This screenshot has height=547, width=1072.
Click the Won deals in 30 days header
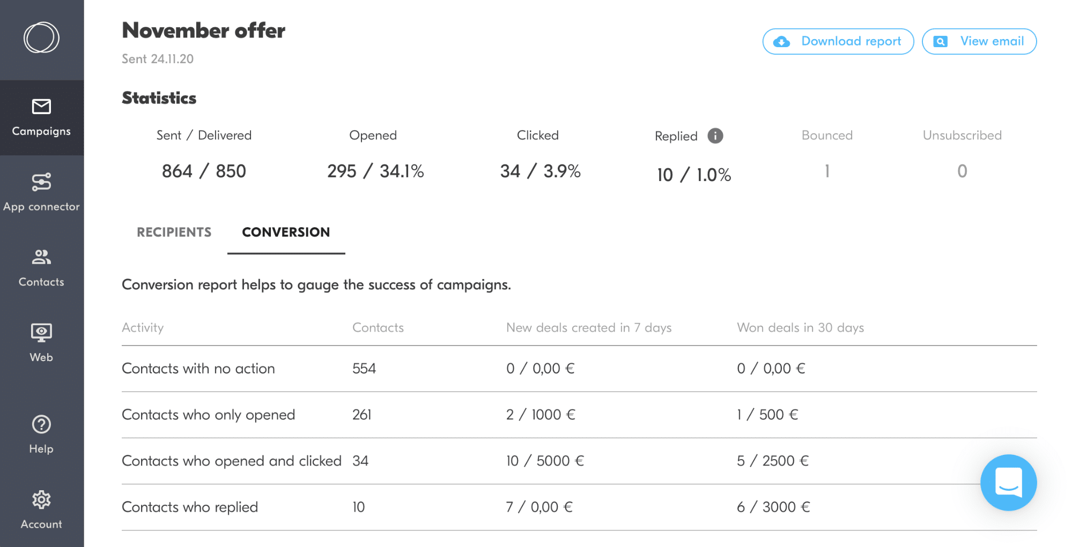point(800,327)
